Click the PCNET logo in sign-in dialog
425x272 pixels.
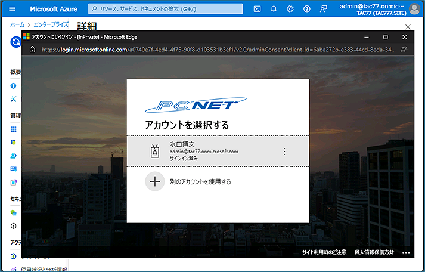pyautogui.click(x=196, y=104)
